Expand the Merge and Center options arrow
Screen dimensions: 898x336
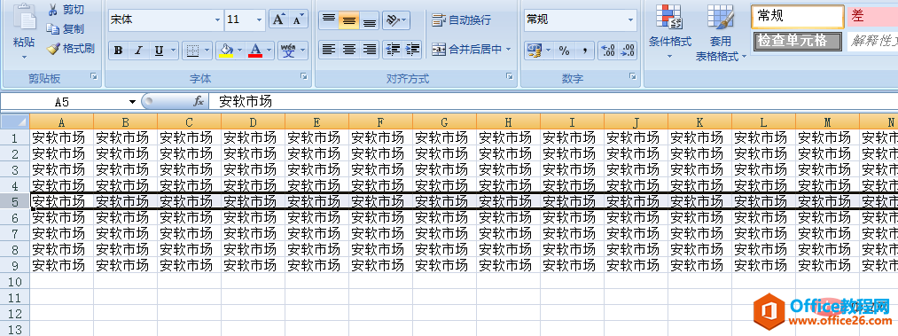coord(508,50)
